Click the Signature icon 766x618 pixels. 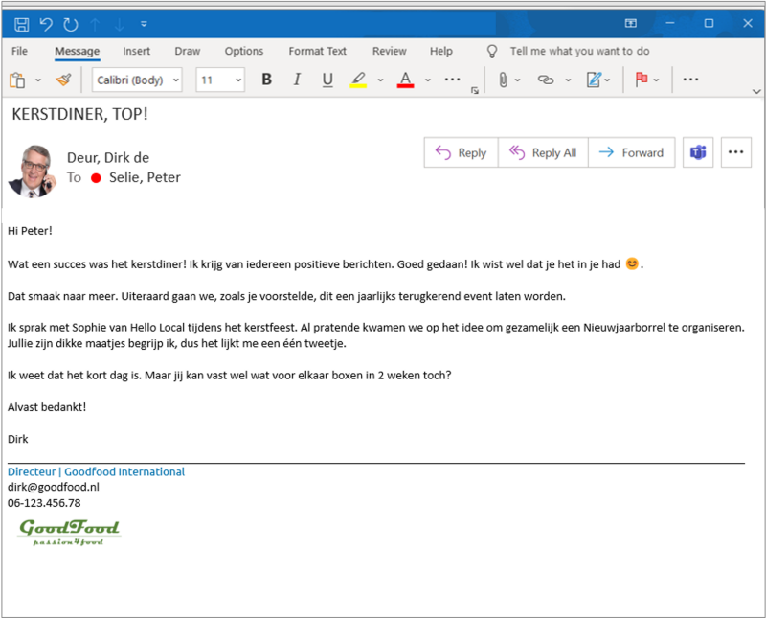594,80
